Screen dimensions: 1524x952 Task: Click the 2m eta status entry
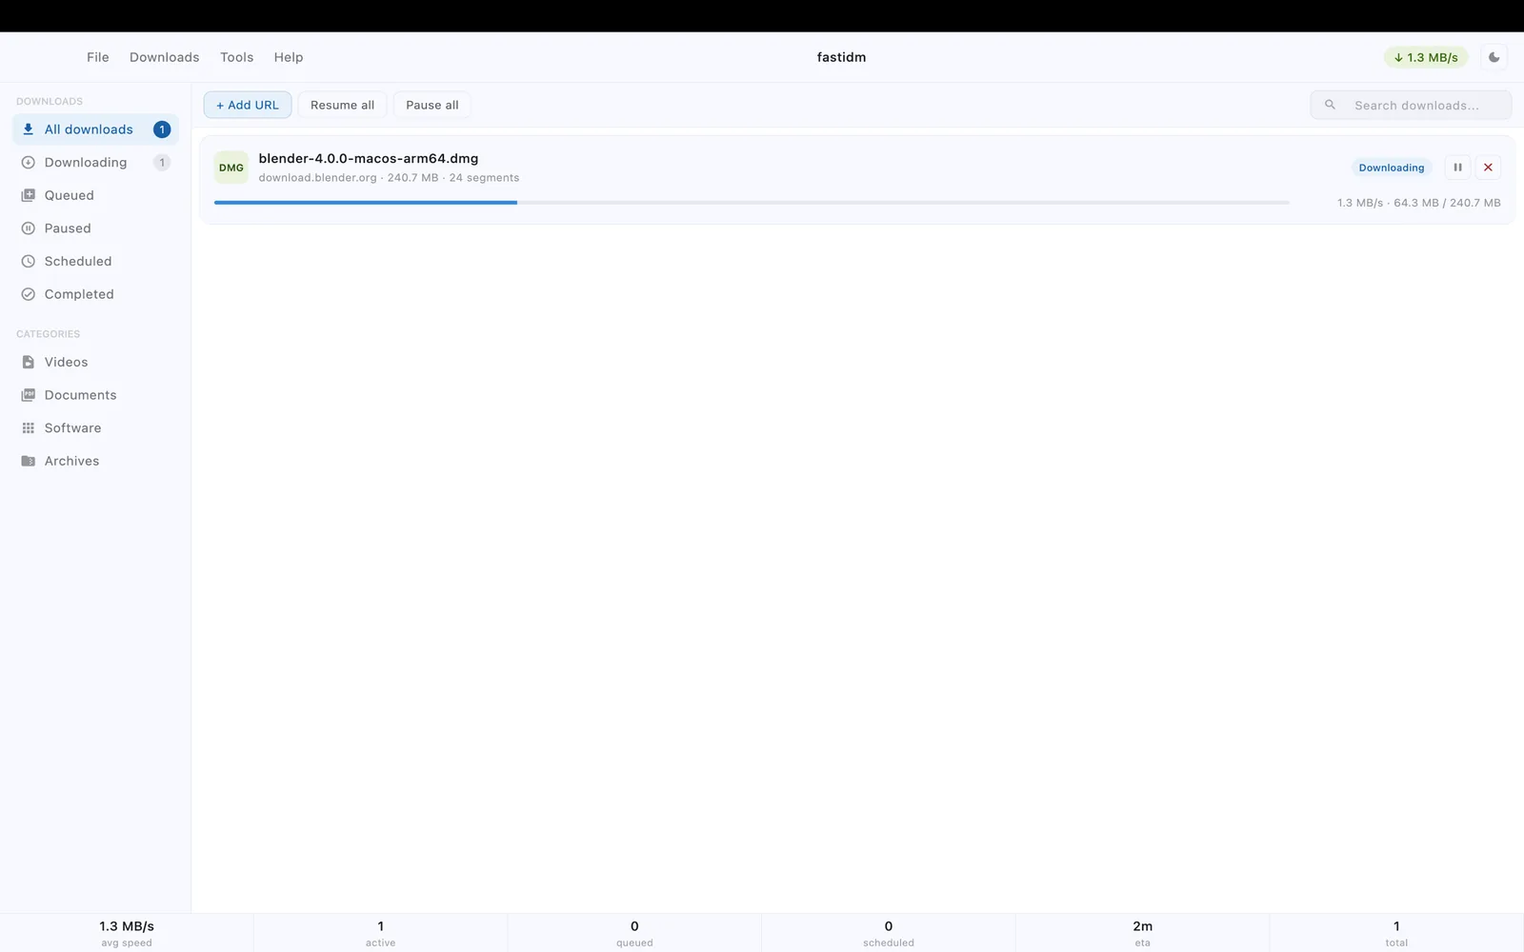pos(1143,933)
